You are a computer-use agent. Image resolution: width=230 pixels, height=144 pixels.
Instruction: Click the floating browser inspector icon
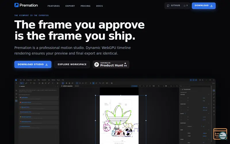click(220, 134)
